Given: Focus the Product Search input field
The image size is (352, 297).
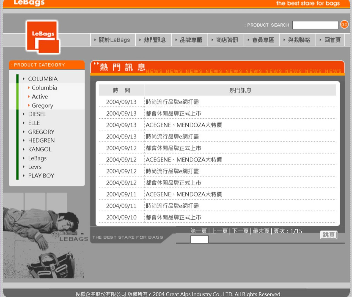Looking at the screenshot, I should [315, 25].
